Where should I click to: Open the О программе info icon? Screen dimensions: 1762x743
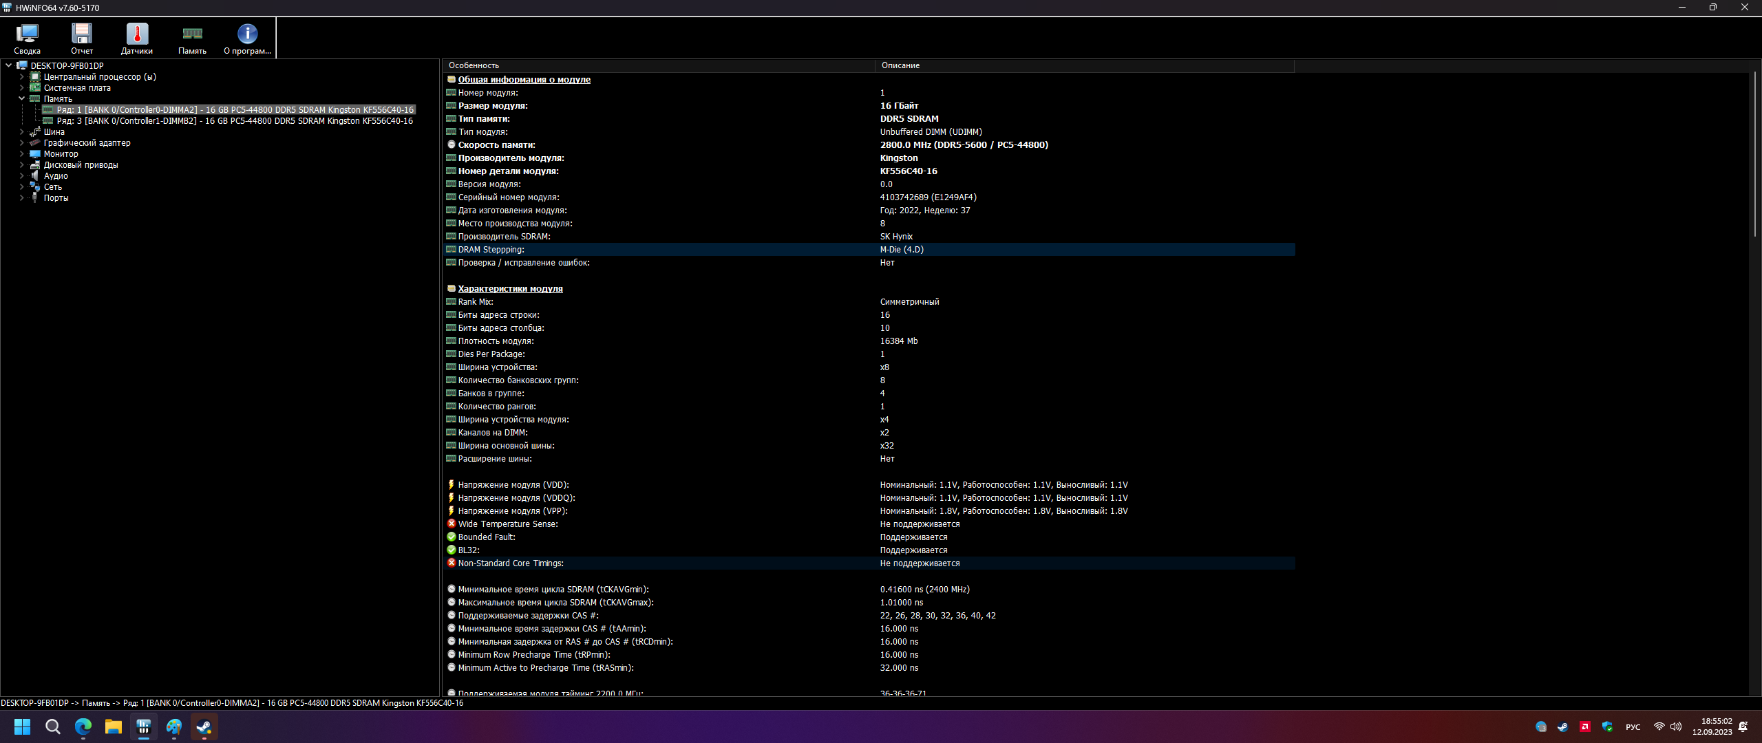[247, 38]
